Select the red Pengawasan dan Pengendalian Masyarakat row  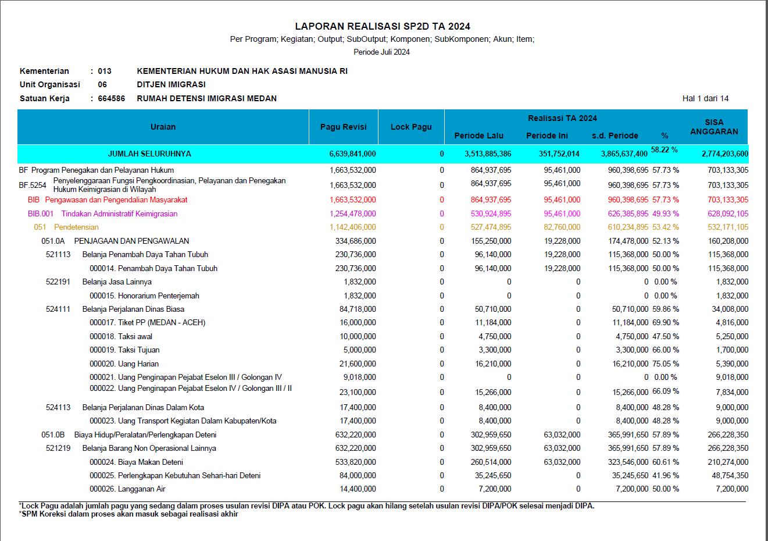[x=116, y=200]
